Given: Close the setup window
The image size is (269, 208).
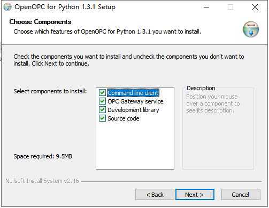Looking at the screenshot, I should tap(255, 7).
